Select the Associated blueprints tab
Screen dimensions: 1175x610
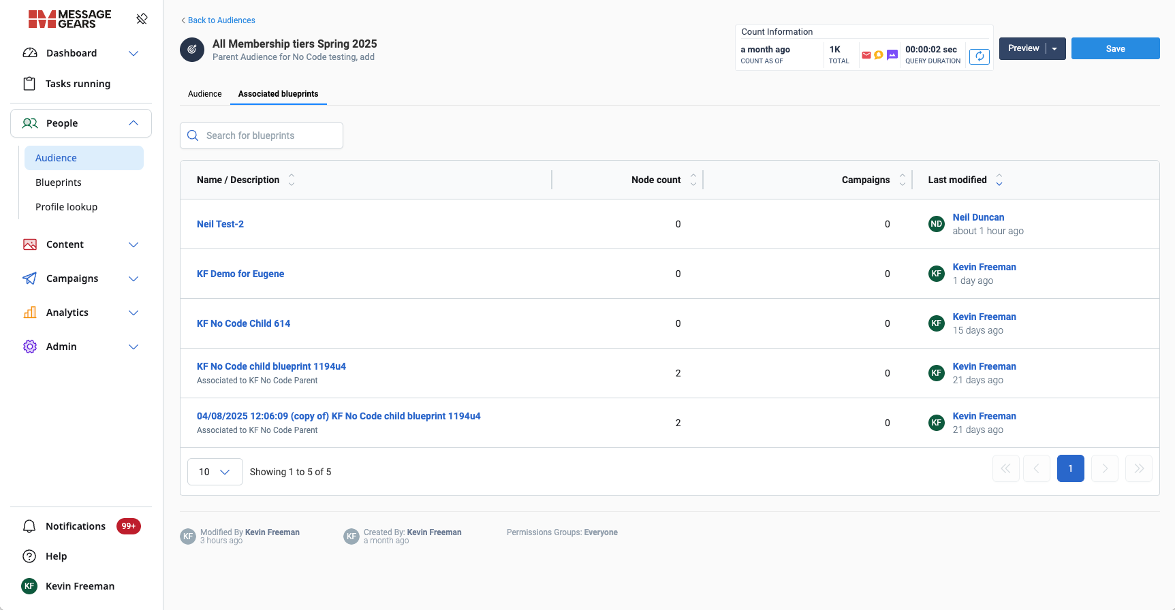(279, 94)
